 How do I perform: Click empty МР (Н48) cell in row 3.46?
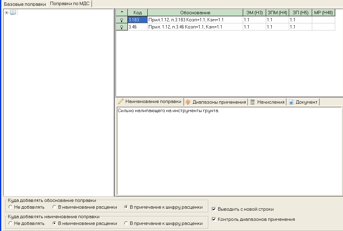tap(323, 27)
